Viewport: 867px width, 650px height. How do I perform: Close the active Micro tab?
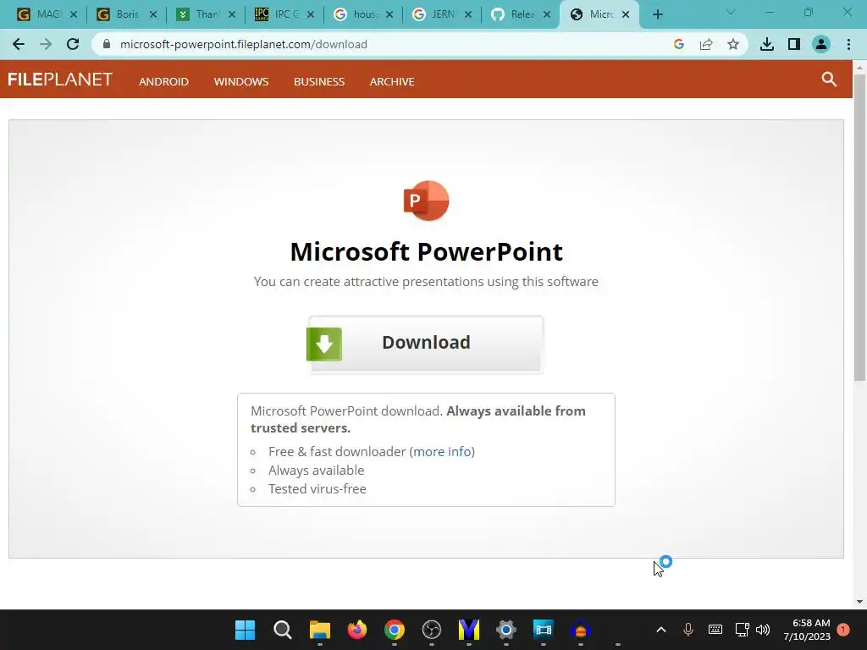[626, 14]
